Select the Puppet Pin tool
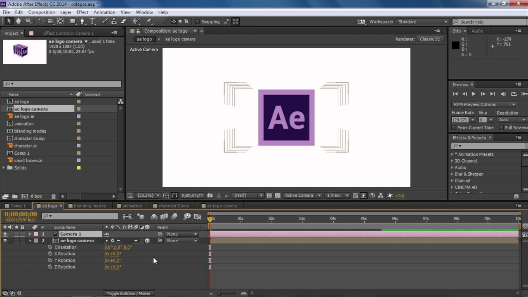 click(149, 21)
